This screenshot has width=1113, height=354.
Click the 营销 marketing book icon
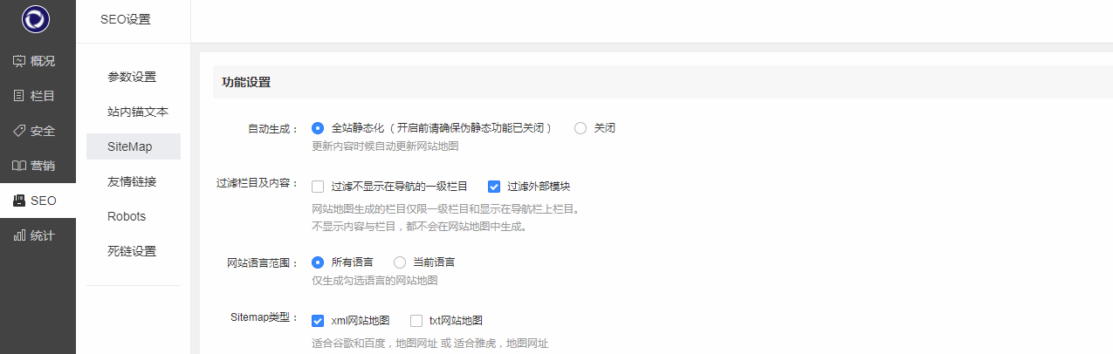coord(19,166)
